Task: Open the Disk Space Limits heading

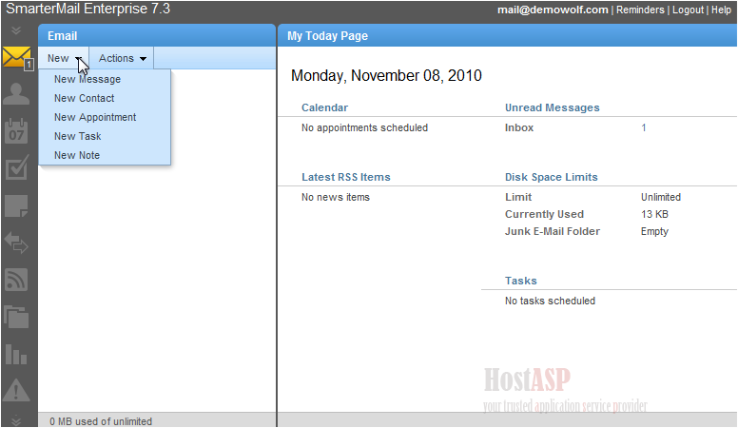Action: point(552,177)
